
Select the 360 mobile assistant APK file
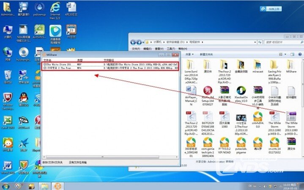click(x=191, y=144)
